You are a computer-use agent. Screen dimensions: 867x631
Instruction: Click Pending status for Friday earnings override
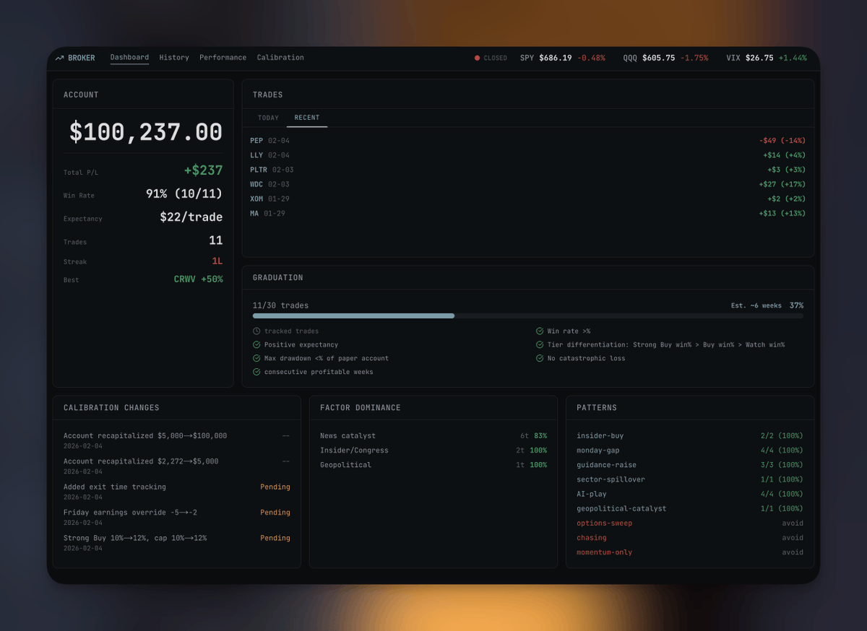[275, 513]
